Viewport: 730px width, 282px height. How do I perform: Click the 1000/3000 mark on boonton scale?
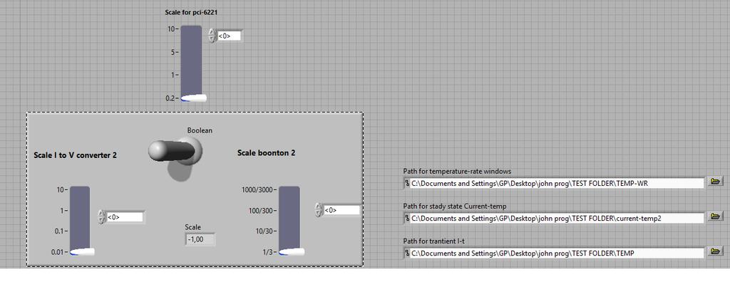257,190
